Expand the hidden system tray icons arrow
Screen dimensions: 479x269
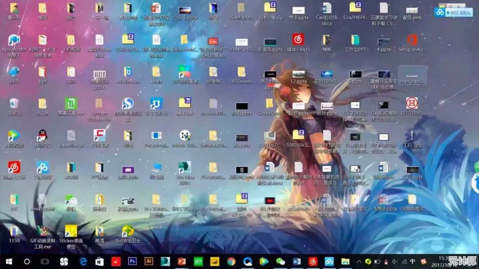pyautogui.click(x=359, y=261)
